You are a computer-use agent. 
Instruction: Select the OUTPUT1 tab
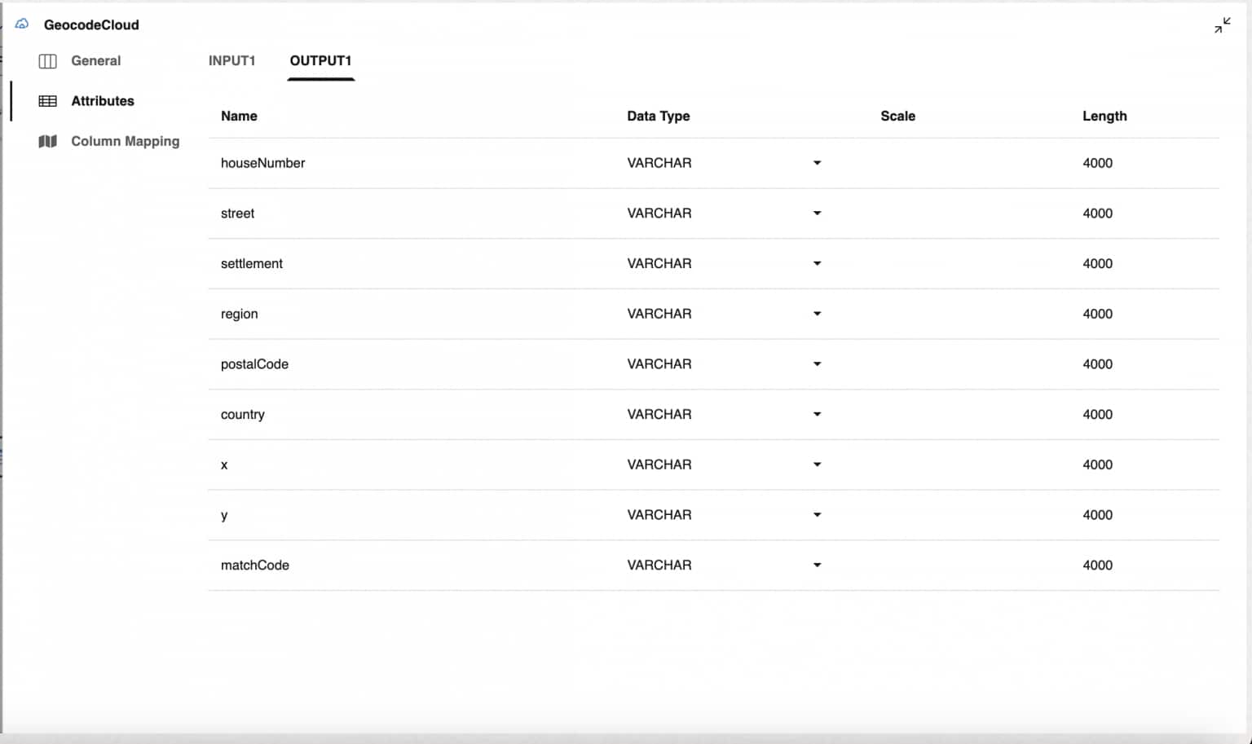coord(320,59)
